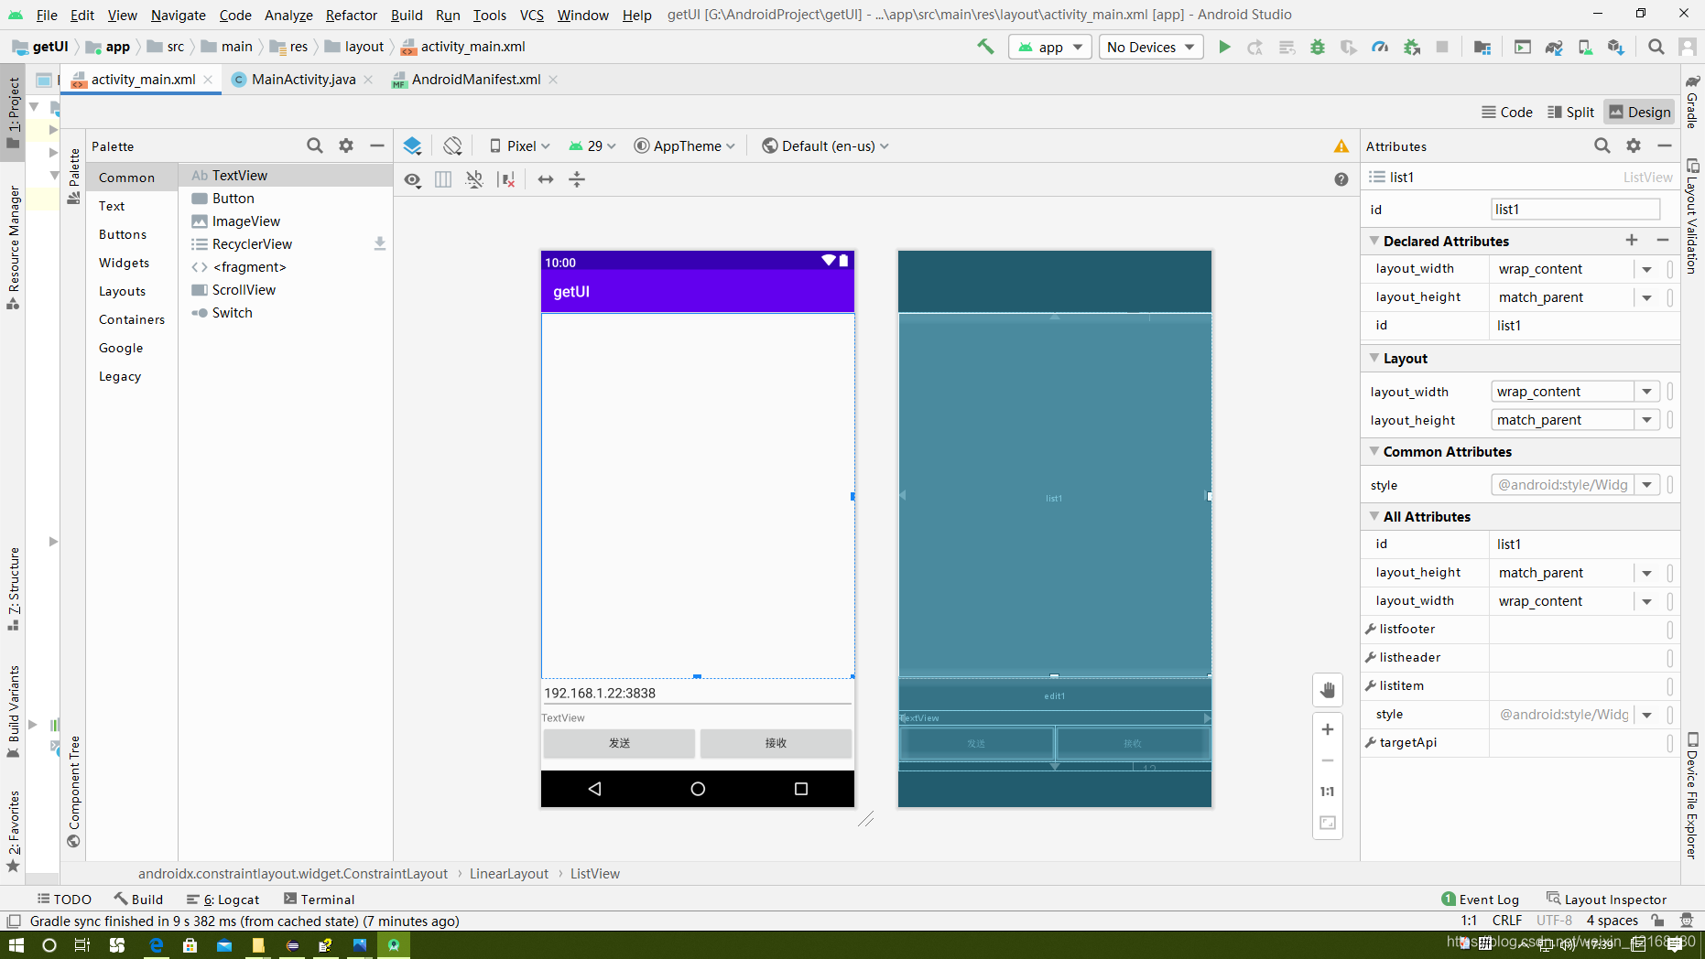Switch to Split view mode
Image resolution: width=1705 pixels, height=959 pixels.
pyautogui.click(x=1571, y=112)
